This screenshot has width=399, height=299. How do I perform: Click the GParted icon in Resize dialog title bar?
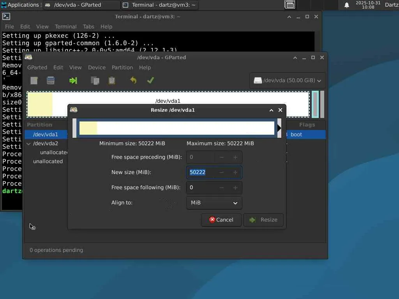pos(74,109)
